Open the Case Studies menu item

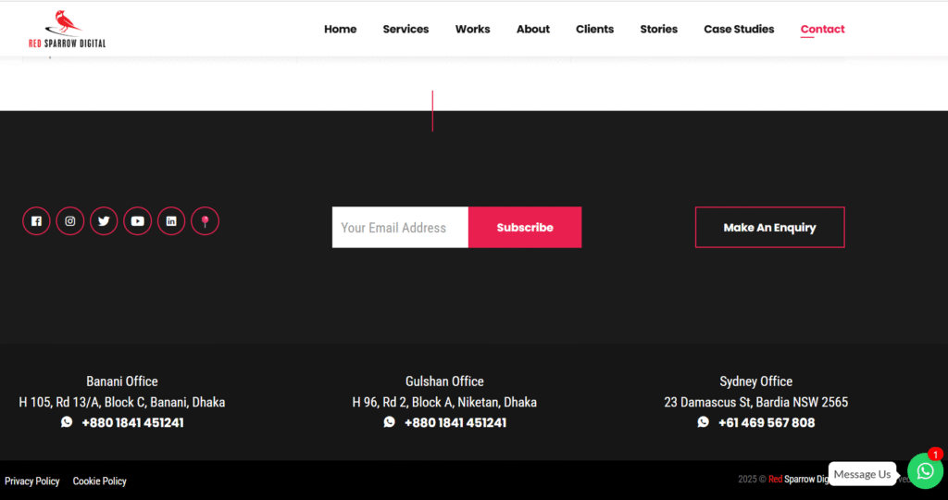739,29
